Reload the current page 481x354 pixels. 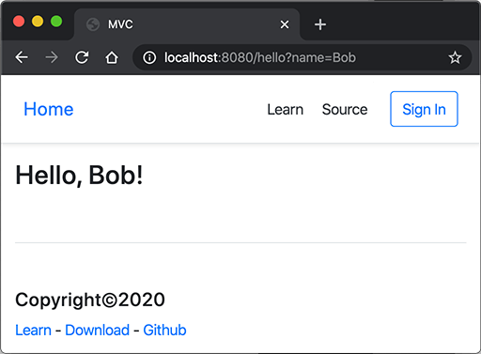(x=82, y=57)
